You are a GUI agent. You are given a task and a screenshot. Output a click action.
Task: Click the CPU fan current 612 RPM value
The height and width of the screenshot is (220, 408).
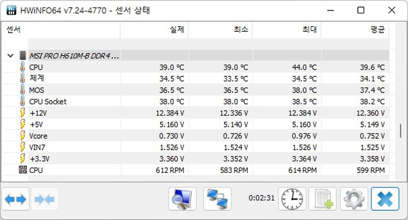170,170
